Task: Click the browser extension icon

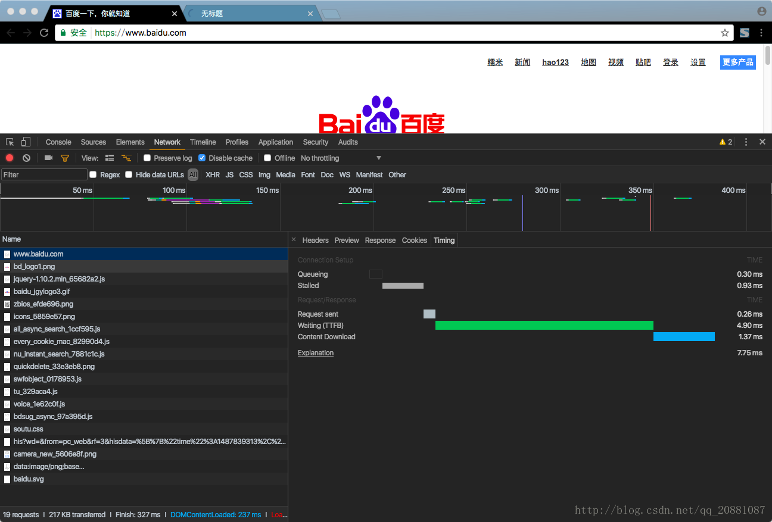Action: (x=745, y=33)
